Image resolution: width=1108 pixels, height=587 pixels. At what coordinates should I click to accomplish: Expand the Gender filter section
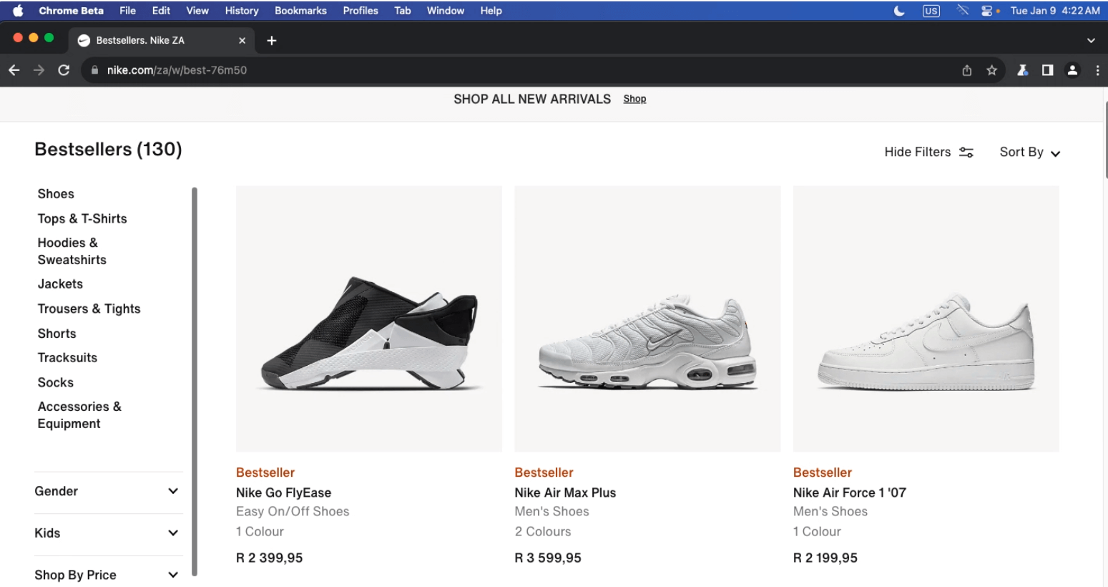pyautogui.click(x=107, y=491)
